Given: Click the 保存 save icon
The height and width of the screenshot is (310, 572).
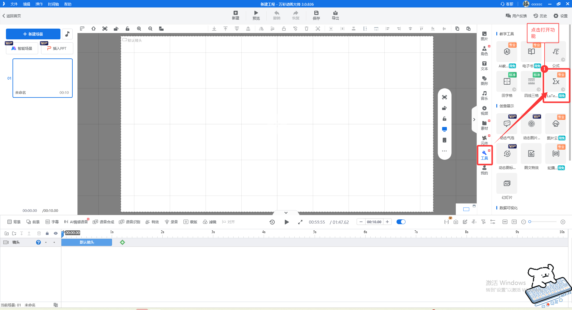Looking at the screenshot, I should [x=316, y=15].
